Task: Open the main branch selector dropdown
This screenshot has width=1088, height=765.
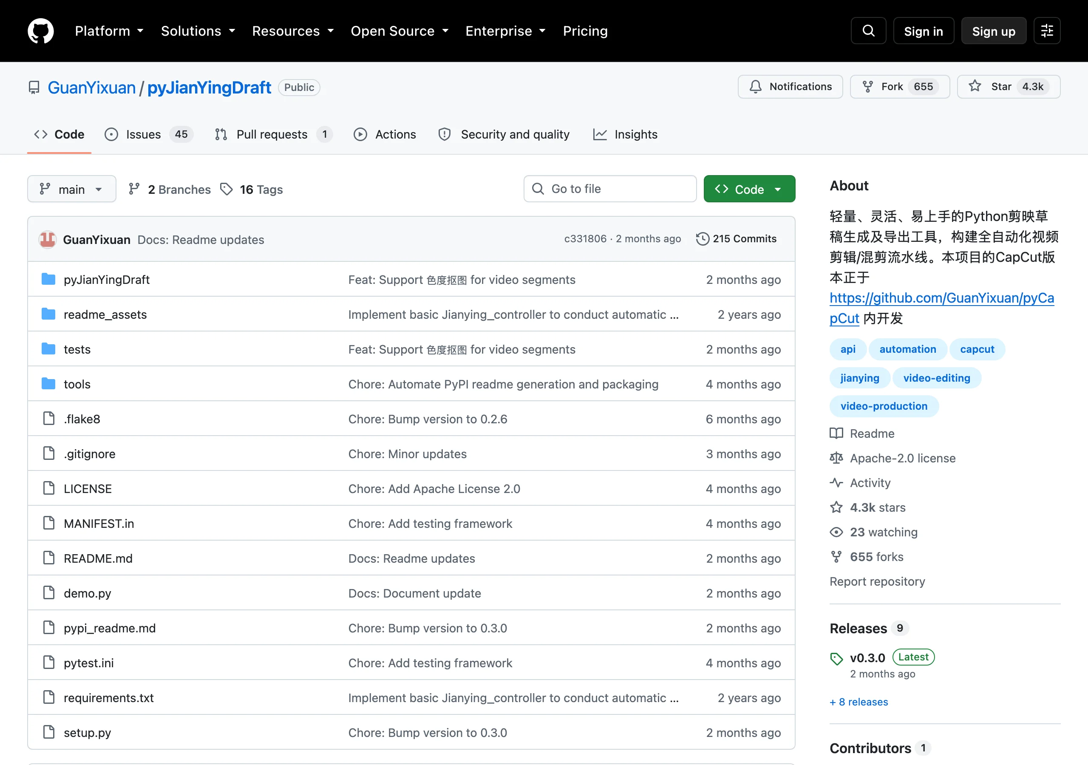Action: click(x=71, y=189)
